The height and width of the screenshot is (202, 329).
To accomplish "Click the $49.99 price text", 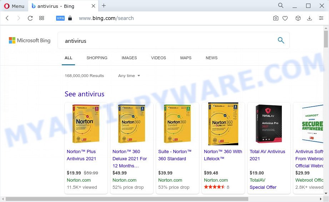I will coord(120,173).
